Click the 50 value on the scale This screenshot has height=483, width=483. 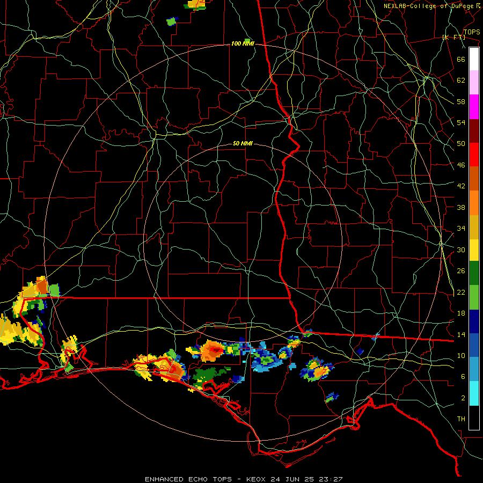[x=461, y=144]
